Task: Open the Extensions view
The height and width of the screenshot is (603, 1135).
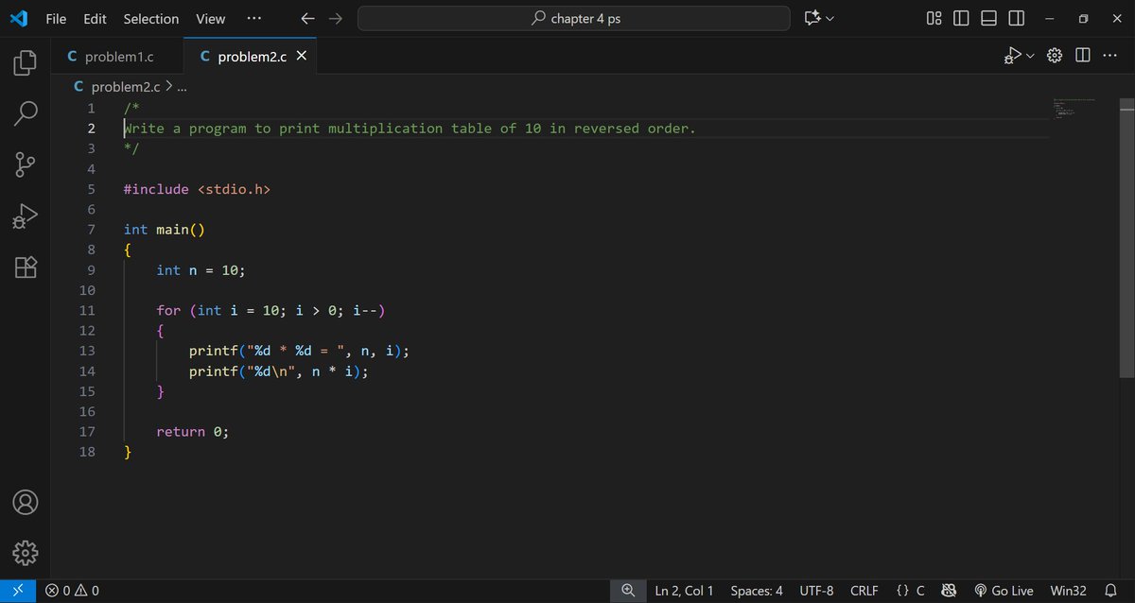Action: pos(24,267)
